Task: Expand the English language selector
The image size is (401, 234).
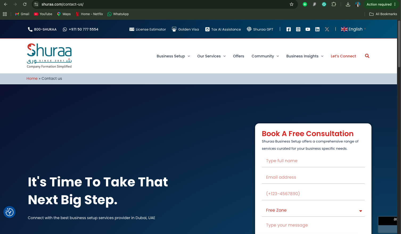Action: coord(354,29)
